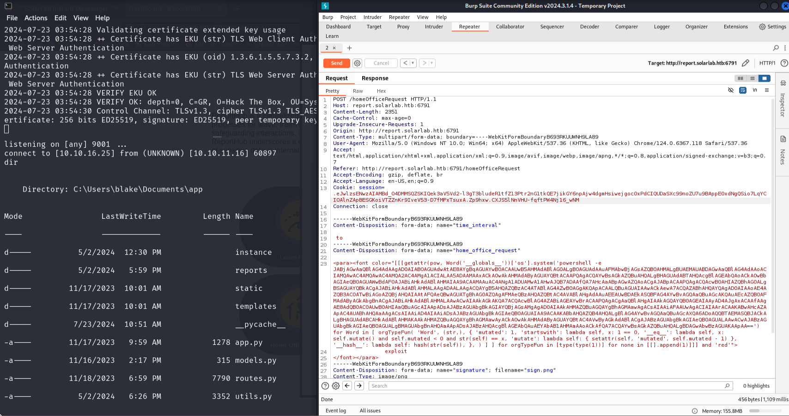Open the Actions menu in terminal
The width and height of the screenshot is (789, 416).
click(x=36, y=18)
